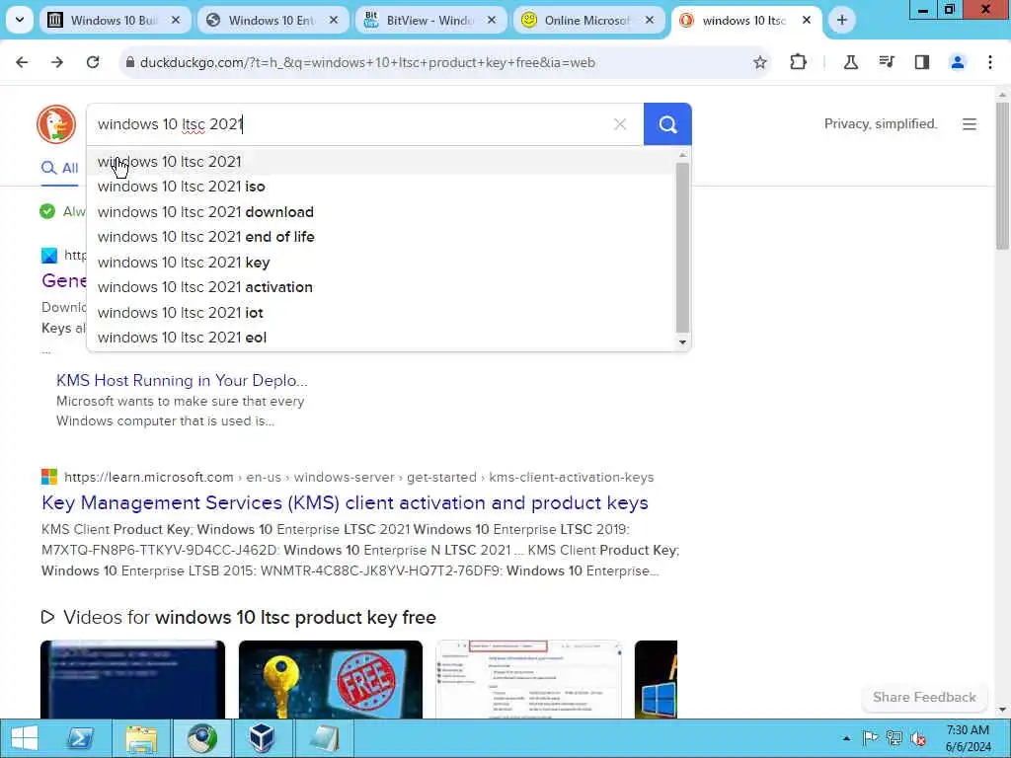The height and width of the screenshot is (758, 1011).
Task: Open VirtualBox from the taskbar
Action: click(x=262, y=738)
